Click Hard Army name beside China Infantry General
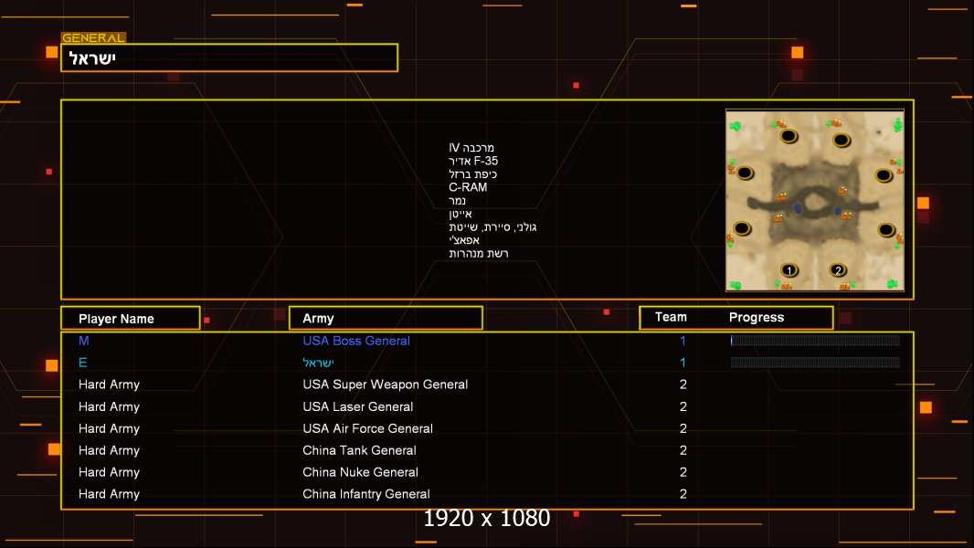This screenshot has height=548, width=974. 109,494
